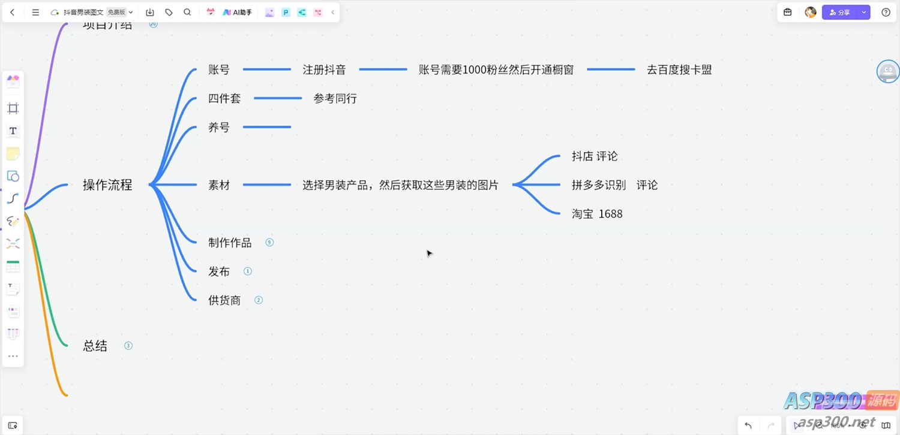This screenshot has width=900, height=435.
Task: Select the 制作作品 node
Action: click(230, 243)
